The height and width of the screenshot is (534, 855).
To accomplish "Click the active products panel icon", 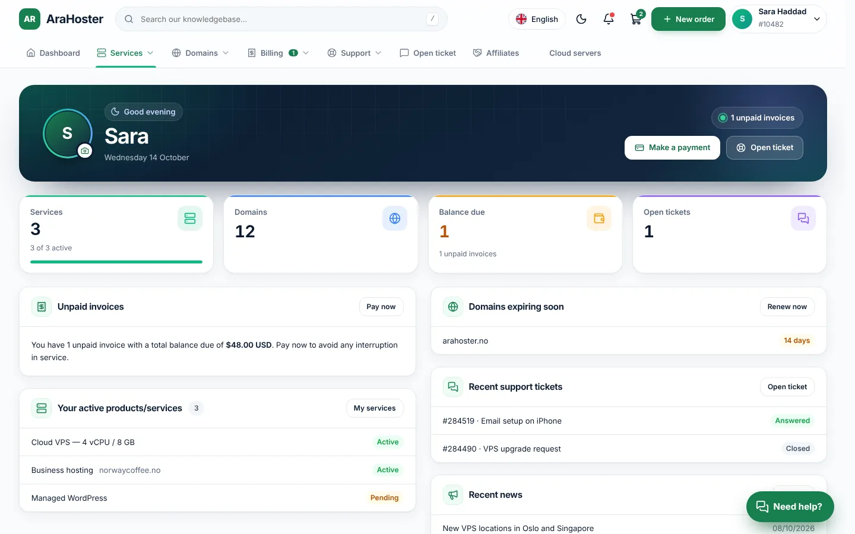I will (42, 408).
